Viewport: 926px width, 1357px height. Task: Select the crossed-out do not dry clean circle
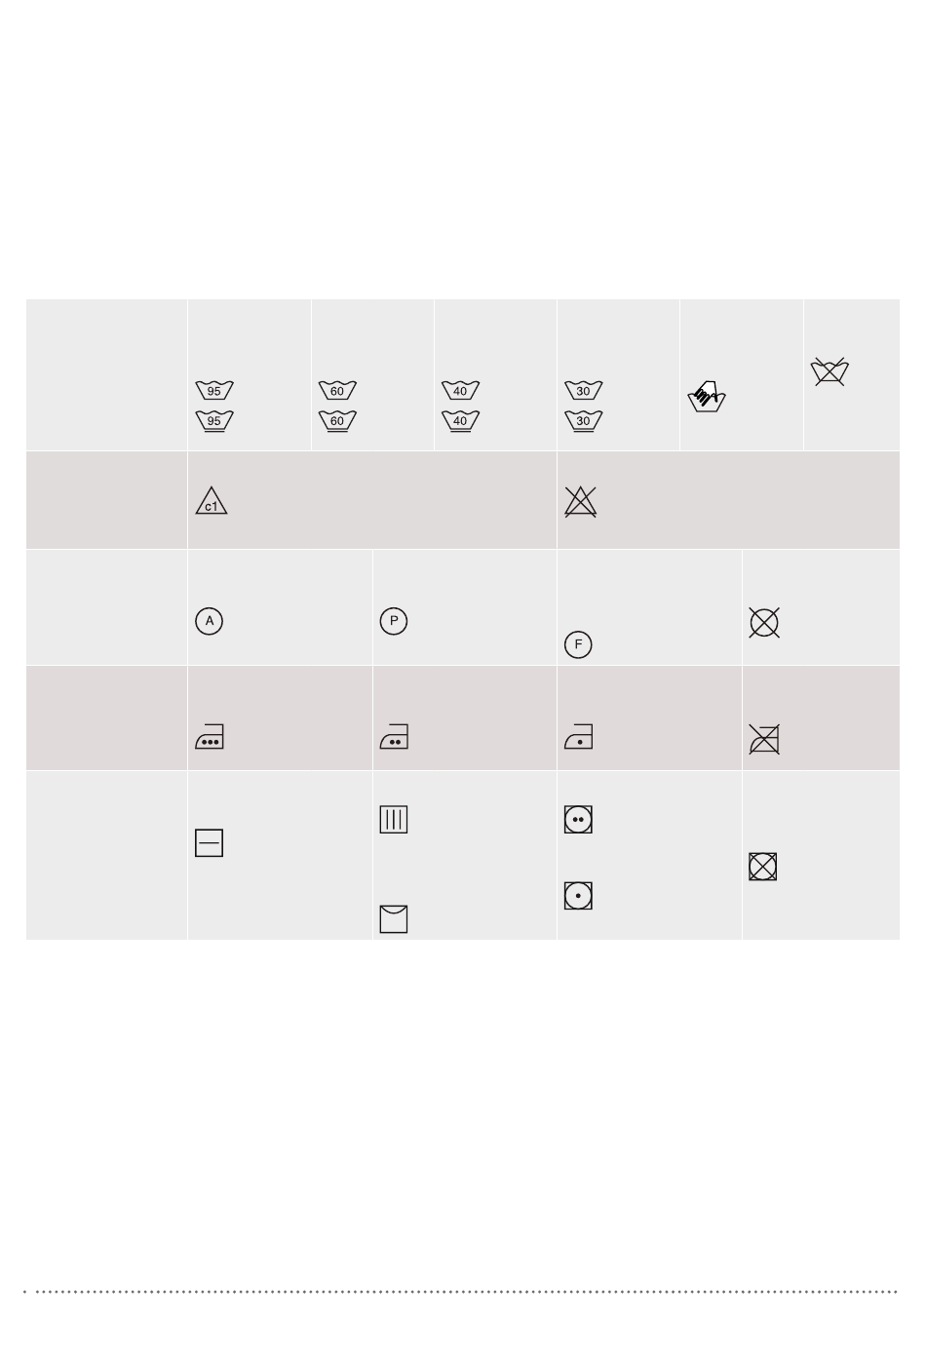pos(764,622)
